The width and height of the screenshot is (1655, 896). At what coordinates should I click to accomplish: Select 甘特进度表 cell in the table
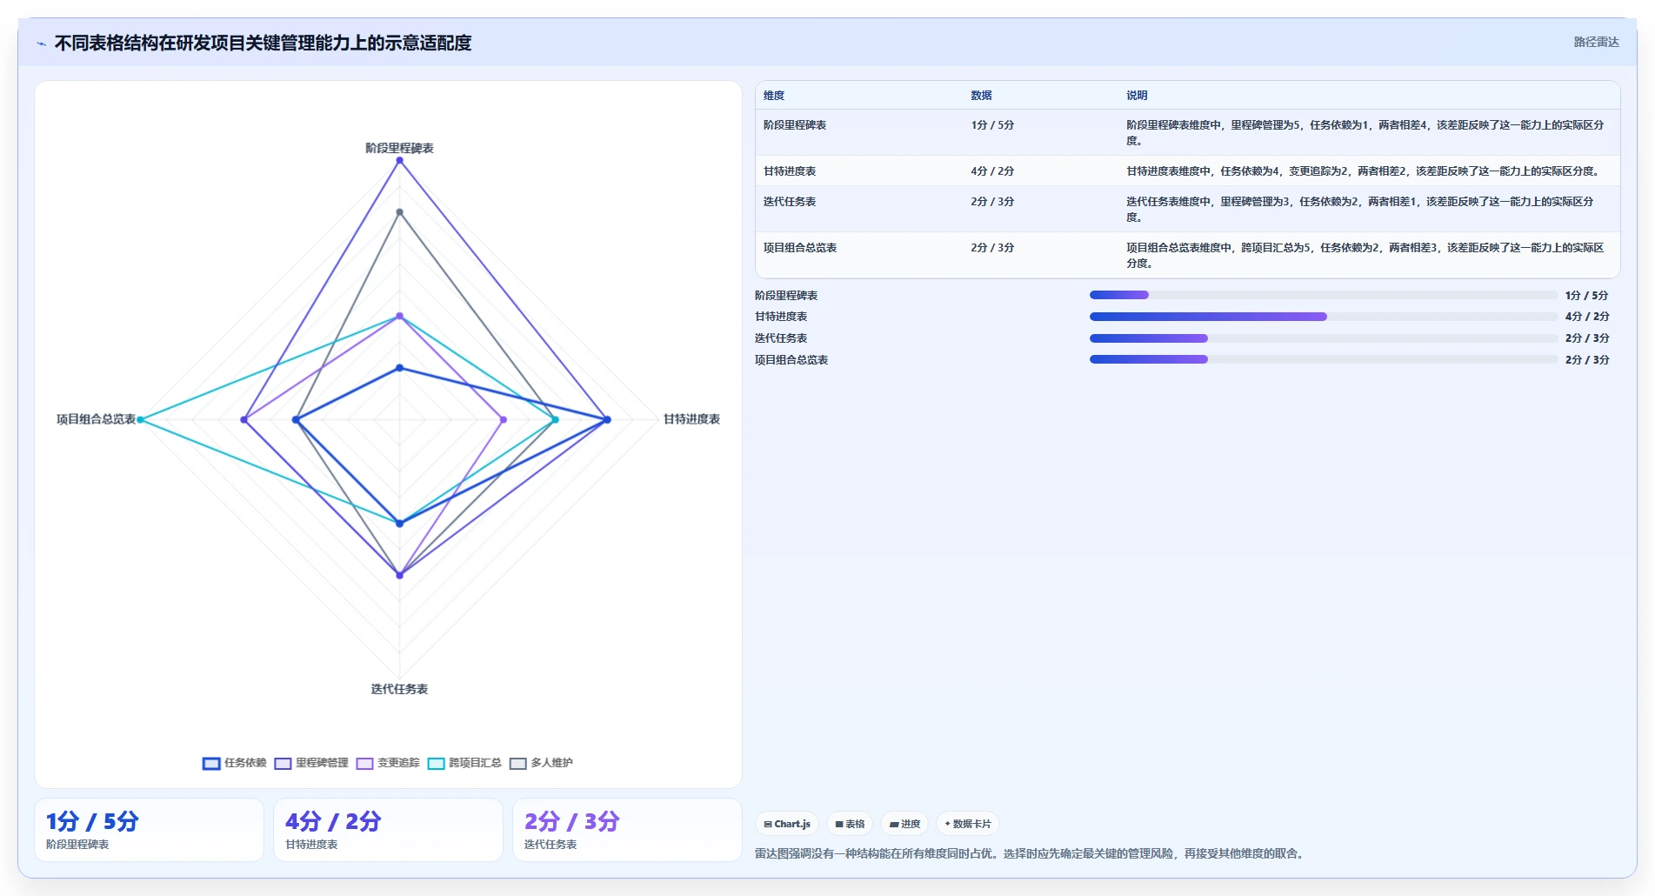coord(790,171)
